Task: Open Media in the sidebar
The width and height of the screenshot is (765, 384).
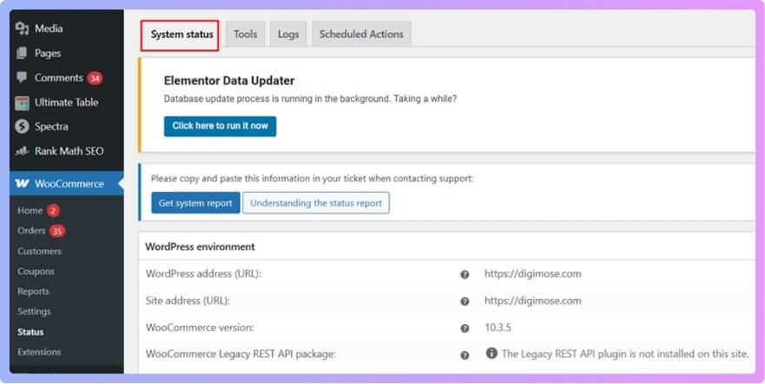Action: click(49, 29)
